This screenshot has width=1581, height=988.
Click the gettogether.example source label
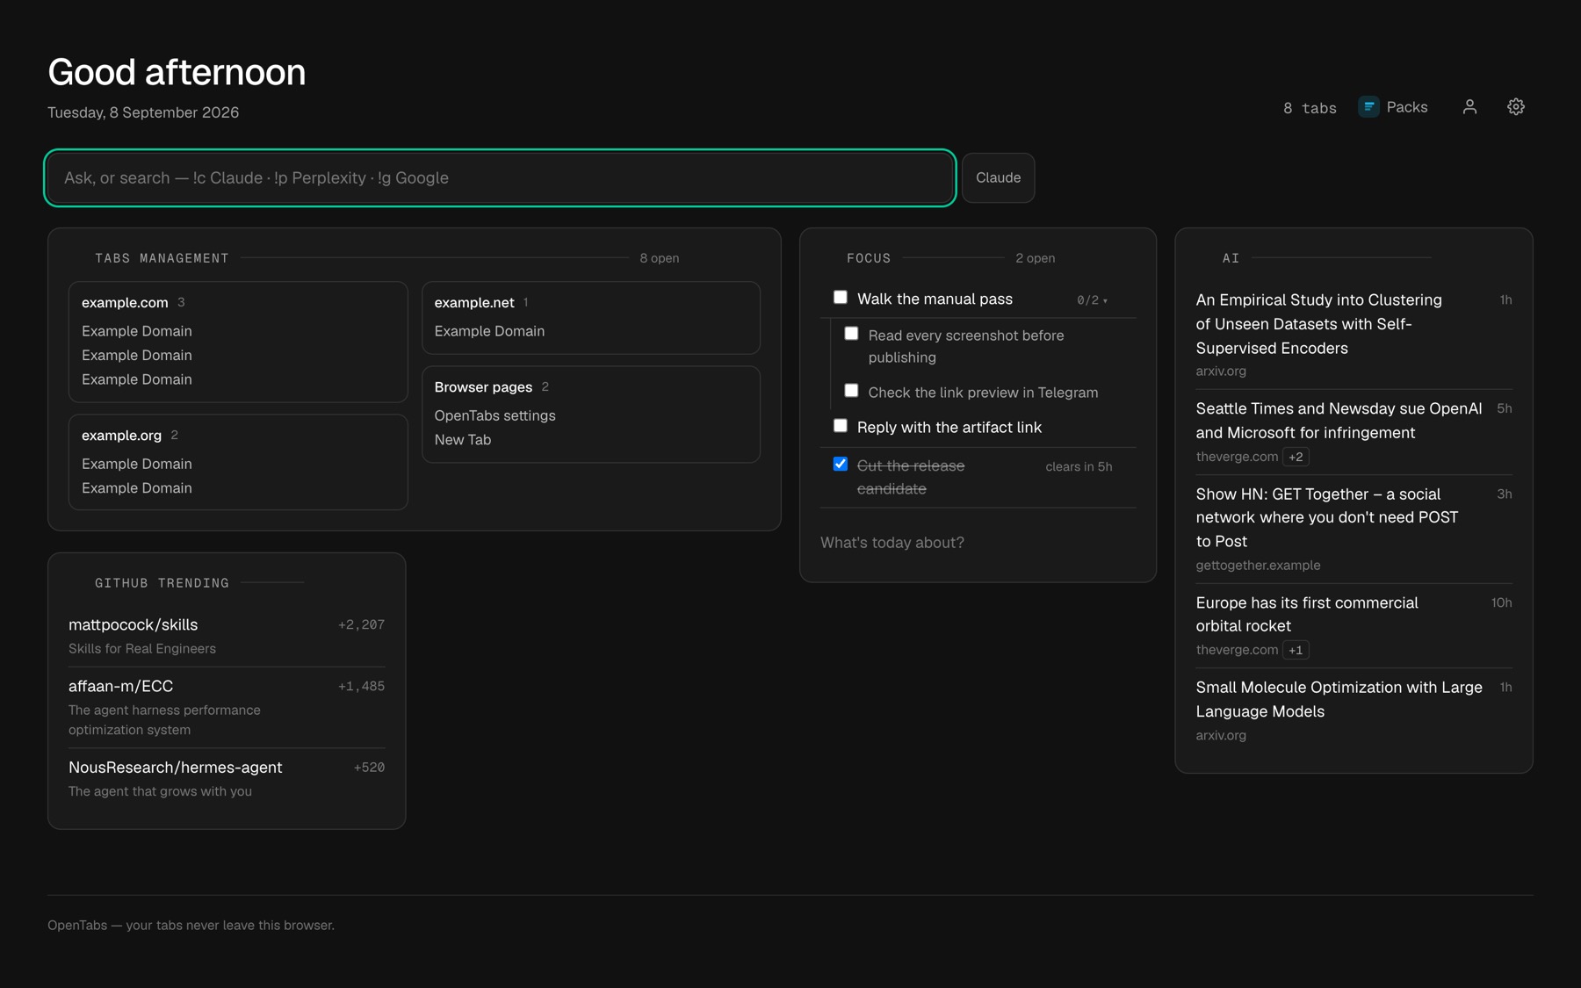pyautogui.click(x=1258, y=566)
